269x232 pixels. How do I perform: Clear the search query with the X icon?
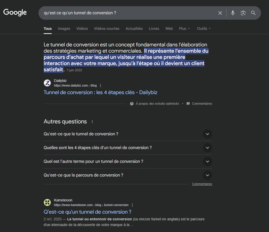point(220,13)
